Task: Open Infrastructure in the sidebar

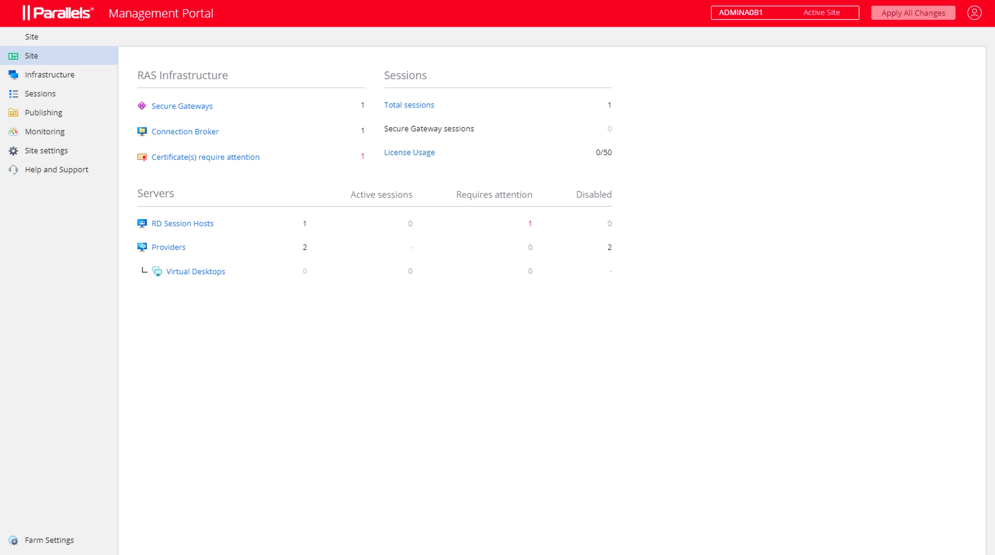Action: coord(49,75)
